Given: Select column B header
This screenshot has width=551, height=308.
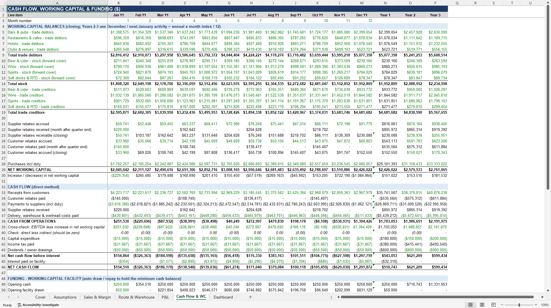Looking at the screenshot, I should click(x=119, y=3).
